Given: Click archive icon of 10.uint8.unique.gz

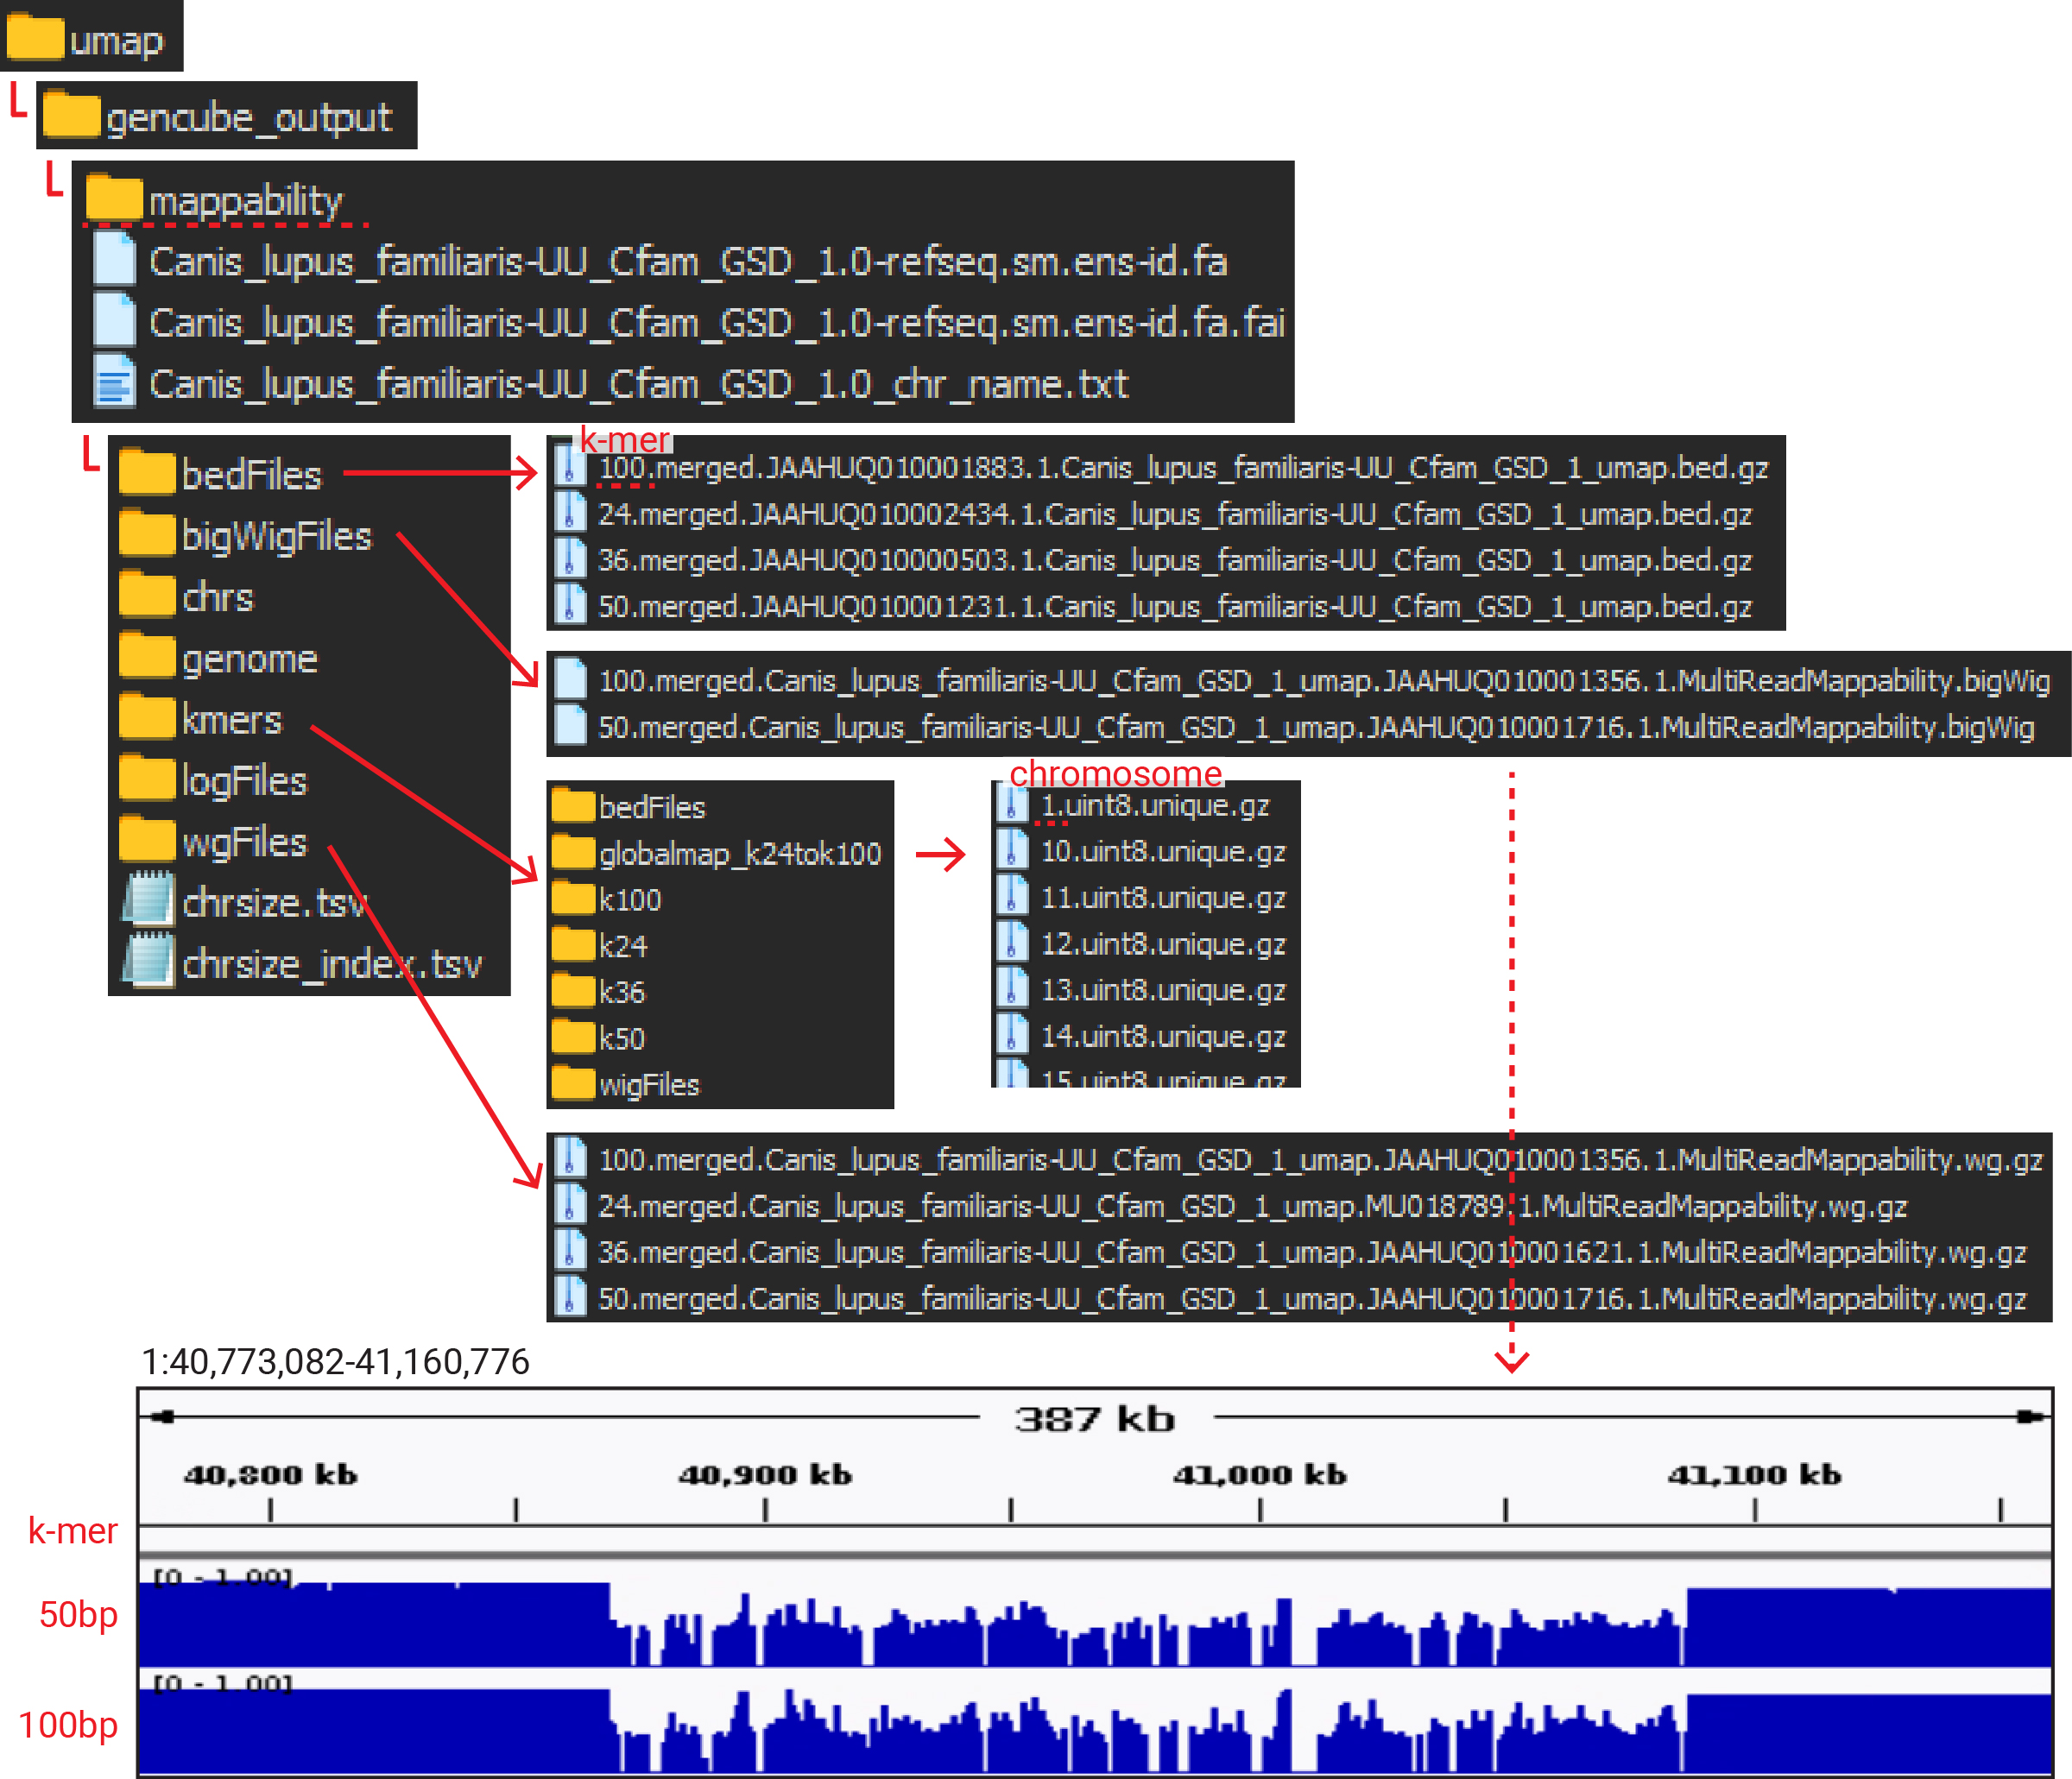Looking at the screenshot, I should (1012, 850).
